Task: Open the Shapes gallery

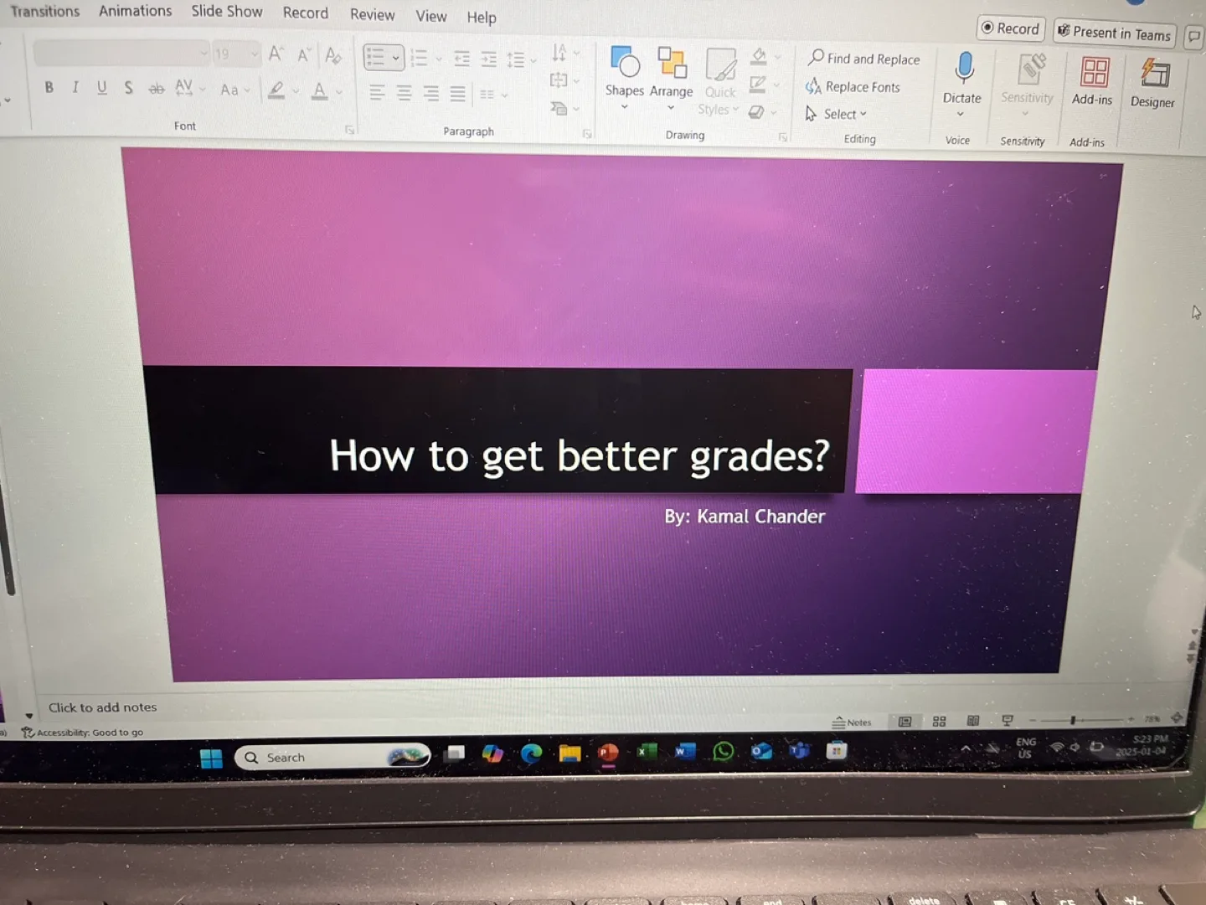Action: pyautogui.click(x=625, y=78)
